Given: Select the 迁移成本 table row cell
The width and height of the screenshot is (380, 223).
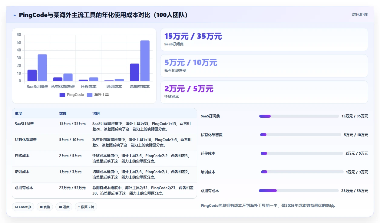Looking at the screenshot, I should 22,156.
